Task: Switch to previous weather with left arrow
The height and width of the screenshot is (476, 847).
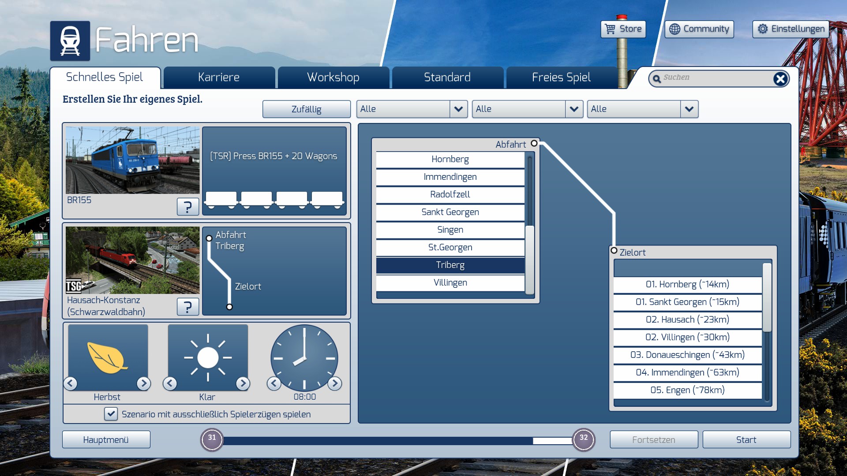Action: point(170,383)
